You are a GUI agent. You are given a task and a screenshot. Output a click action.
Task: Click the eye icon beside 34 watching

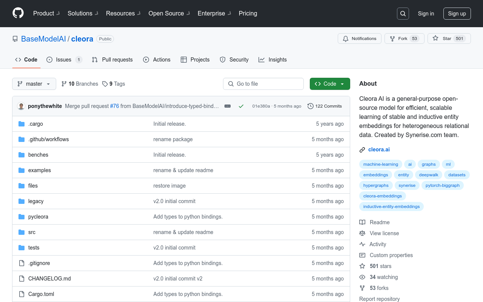click(362, 277)
